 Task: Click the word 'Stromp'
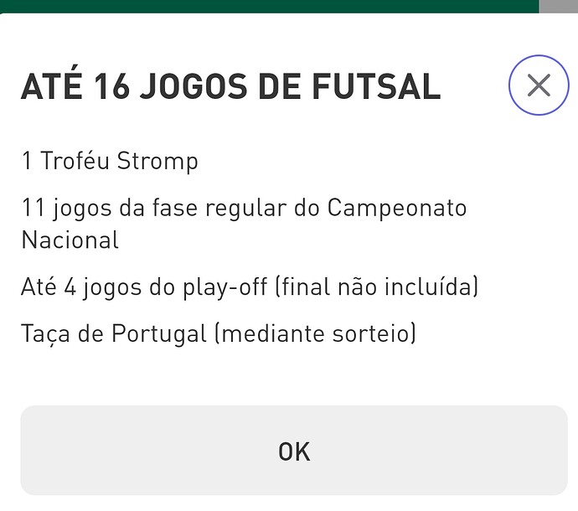pos(157,161)
